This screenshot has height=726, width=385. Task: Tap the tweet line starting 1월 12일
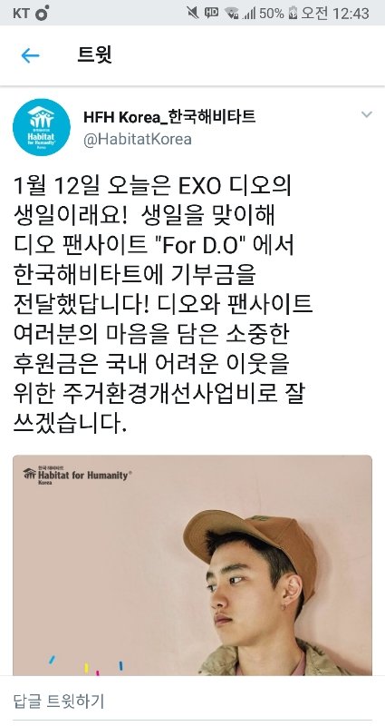click(152, 186)
